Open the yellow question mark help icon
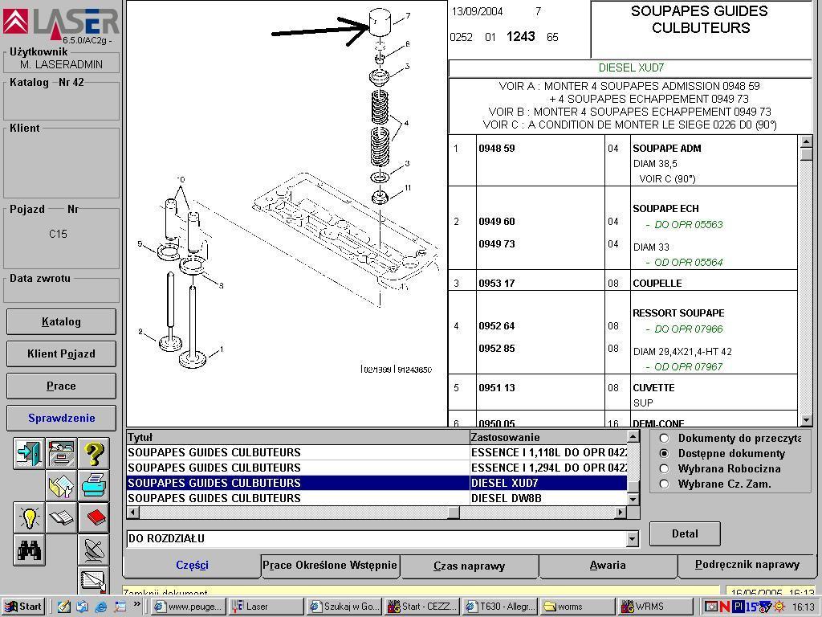Screen dimensions: 822x617 (x=94, y=454)
